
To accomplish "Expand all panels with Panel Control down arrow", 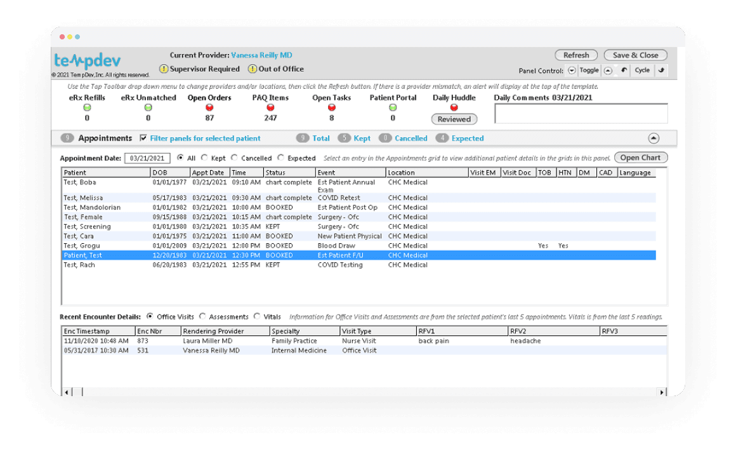I will (x=572, y=70).
